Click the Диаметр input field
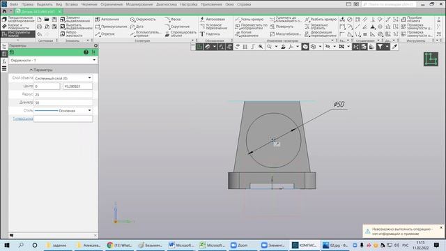The height and width of the screenshot is (251, 446). pos(63,102)
